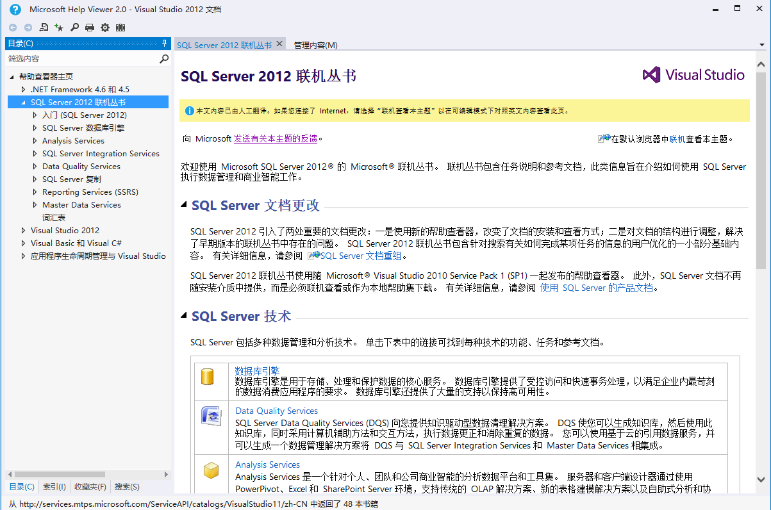
Task: Expand Reporting Services (SSRS) node
Action: click(35, 192)
